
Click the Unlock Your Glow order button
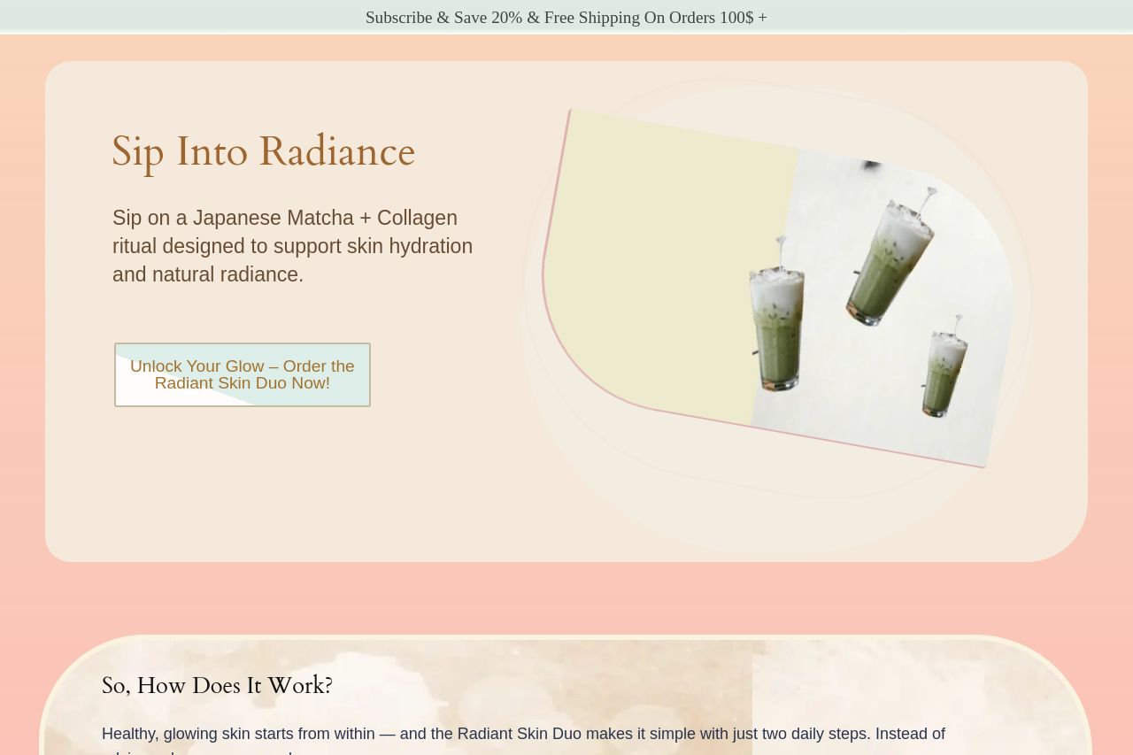point(243,375)
